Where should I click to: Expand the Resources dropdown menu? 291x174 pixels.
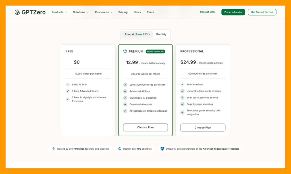[103, 12]
